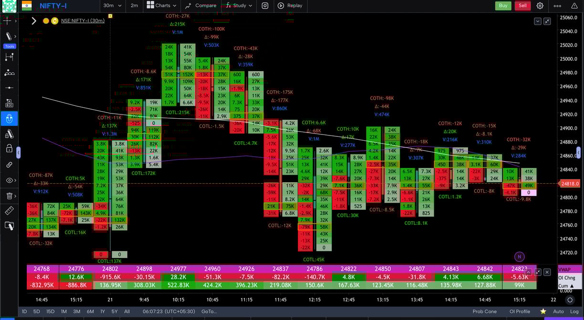This screenshot has width=584, height=320.
Task: Expand the eye visibility options arrow
Action: [x=15, y=180]
